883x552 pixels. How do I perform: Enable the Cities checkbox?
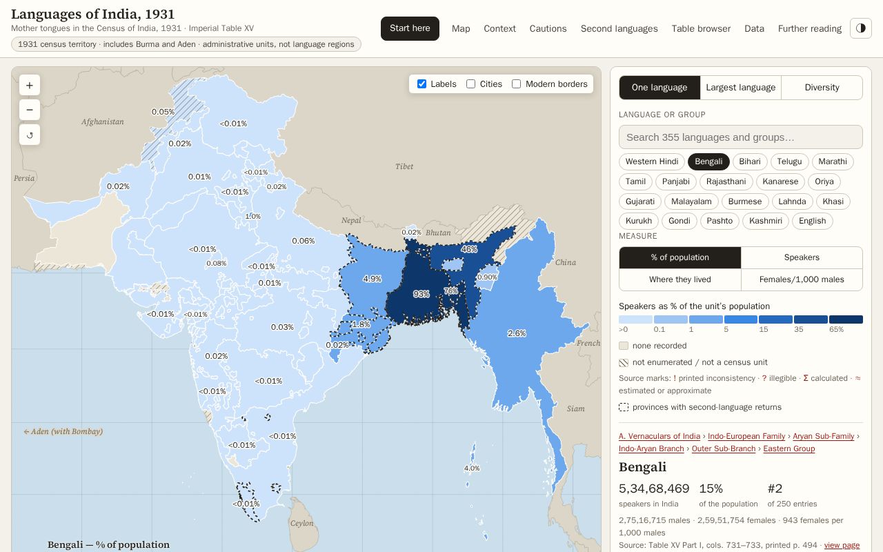[x=470, y=84]
